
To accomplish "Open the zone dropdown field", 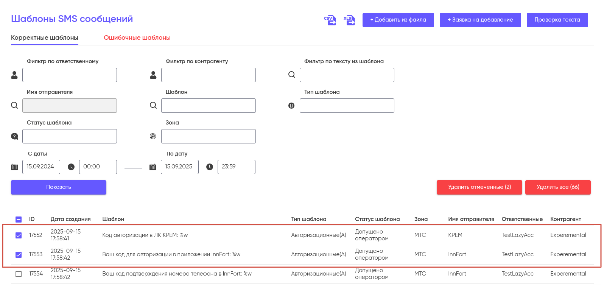I will (x=208, y=136).
